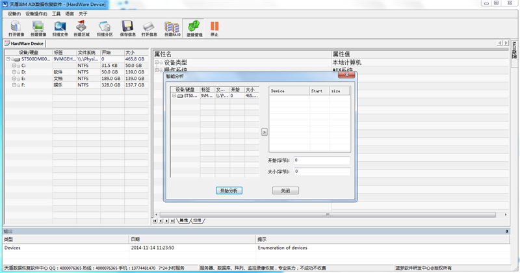Click the 本地计算机 property value
This screenshot has height=273, width=520.
coord(347,62)
